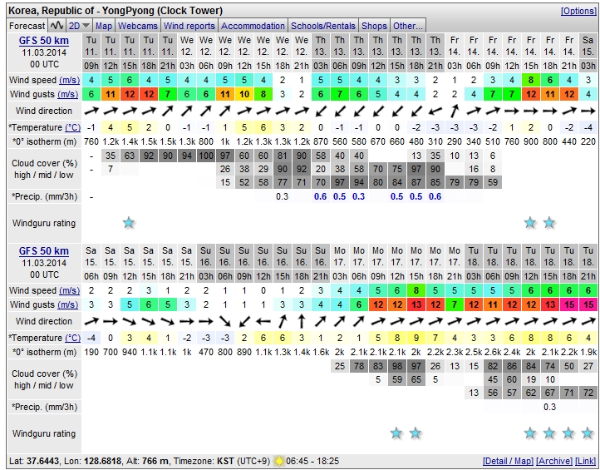Click the upper GFS 50 km model link

[x=44, y=40]
